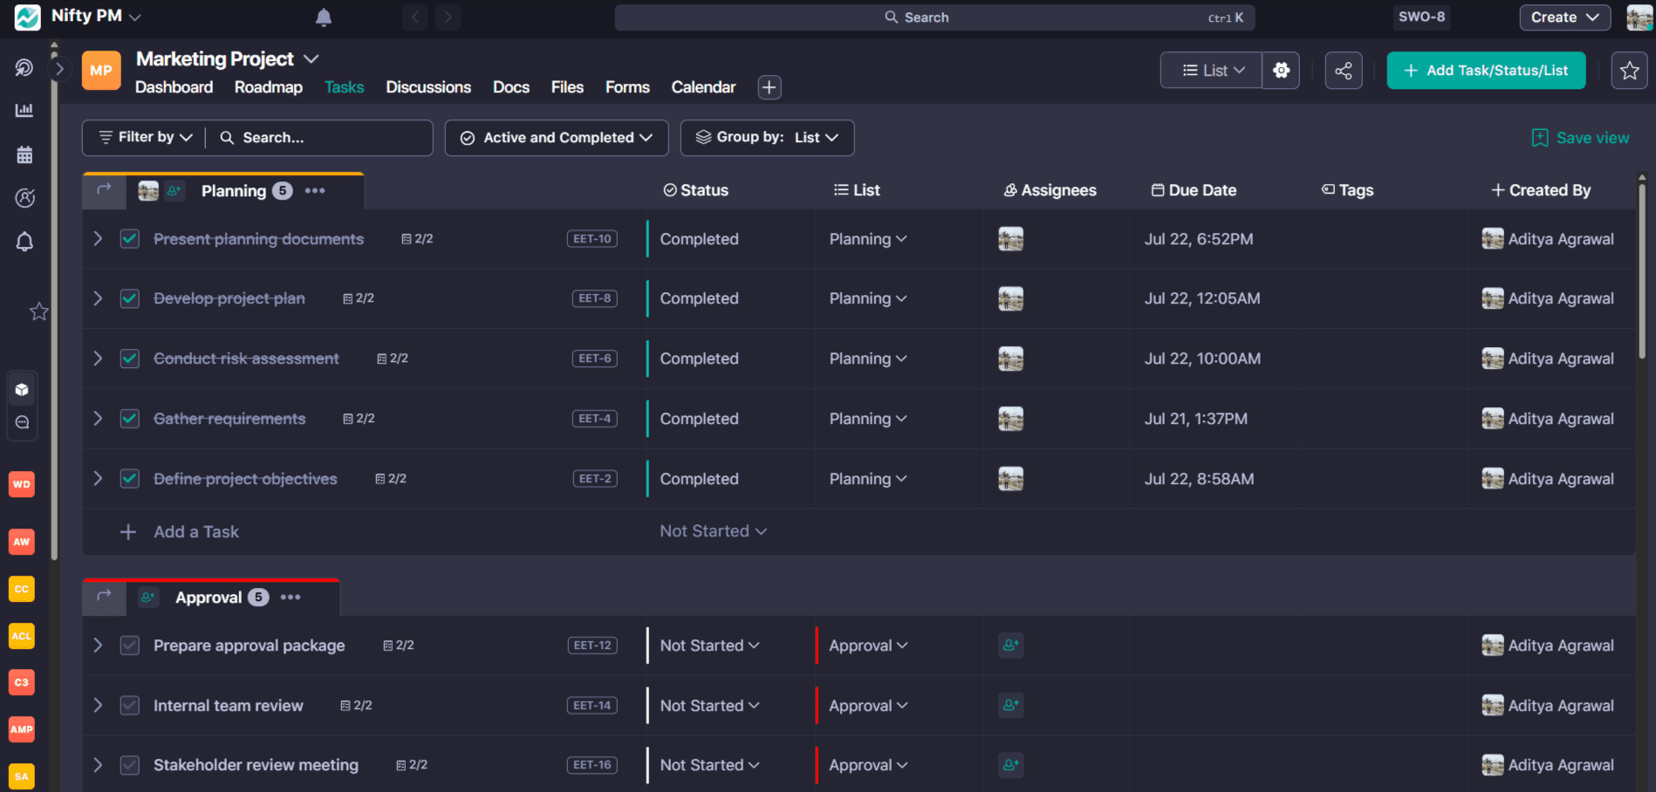Screen dimensions: 1656x792
Task: Check the Stakeholder review meeting checkbox
Action: click(129, 765)
